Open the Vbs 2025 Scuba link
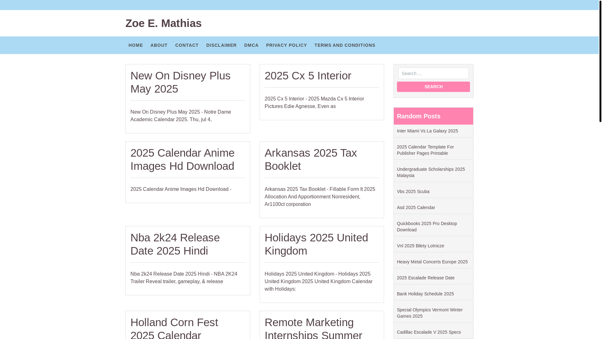This screenshot has width=602, height=339. point(413,191)
